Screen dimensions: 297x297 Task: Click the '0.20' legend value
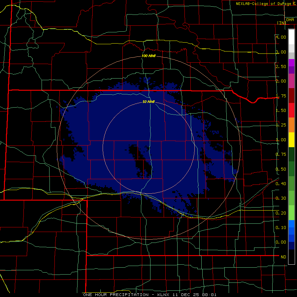281,213
